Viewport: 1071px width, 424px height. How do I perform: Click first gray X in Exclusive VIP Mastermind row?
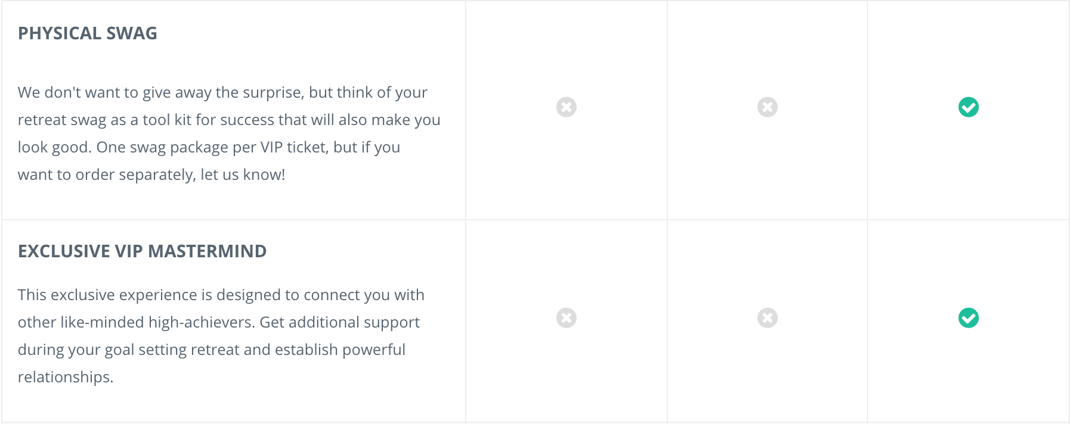tap(567, 318)
